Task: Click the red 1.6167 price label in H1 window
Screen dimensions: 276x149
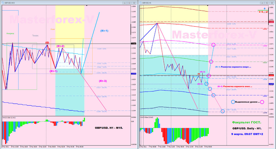Action: pyautogui.click(x=271, y=75)
